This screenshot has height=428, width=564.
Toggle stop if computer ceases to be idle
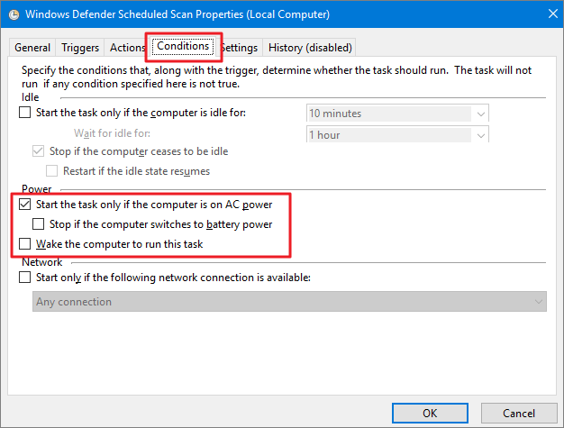click(x=39, y=150)
